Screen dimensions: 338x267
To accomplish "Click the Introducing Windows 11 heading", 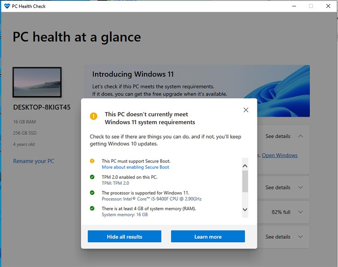I will 133,74.
